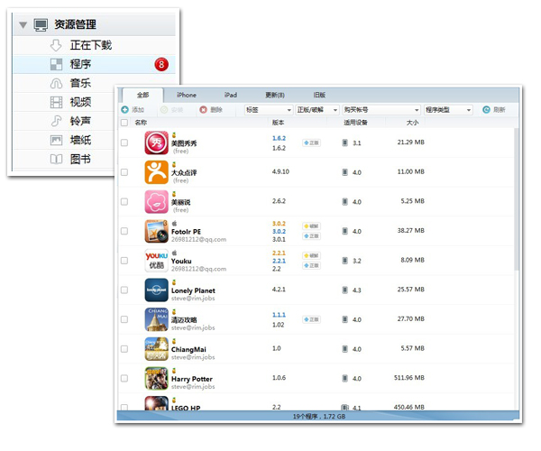
Task: Click the 美丽说 pink app icon
Action: [157, 201]
